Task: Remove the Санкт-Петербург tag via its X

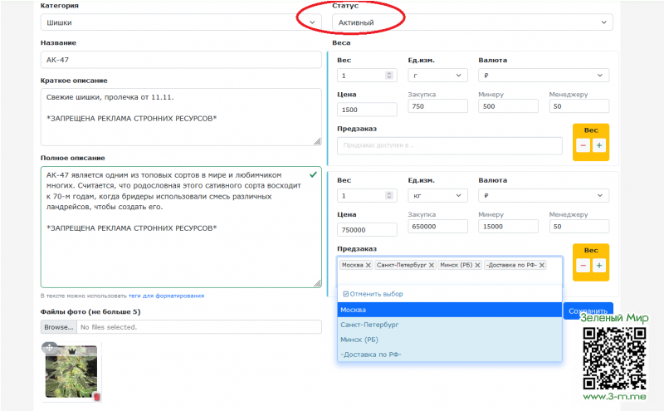Action: [432, 265]
